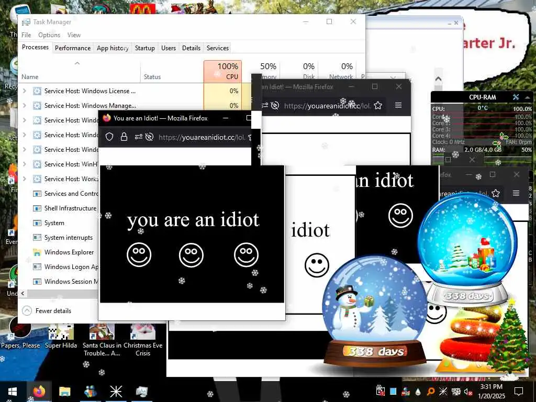Open the Windows Start button
The image size is (536, 402).
(13, 392)
